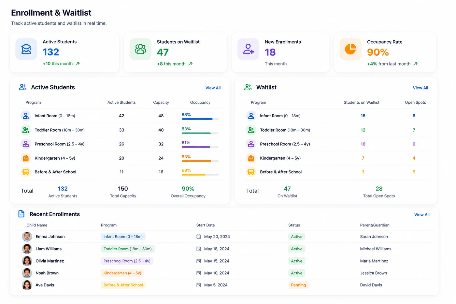Click calendar icon next to May 15, 2024

199,261
